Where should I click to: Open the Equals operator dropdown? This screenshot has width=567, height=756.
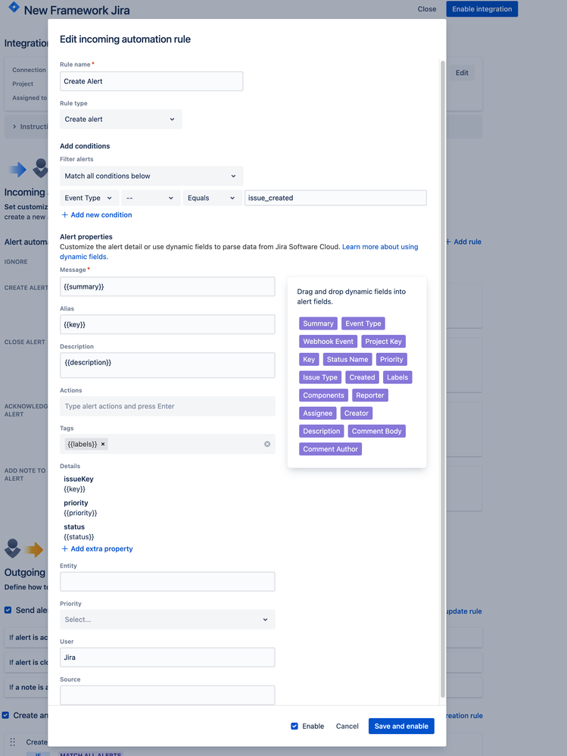click(x=212, y=198)
